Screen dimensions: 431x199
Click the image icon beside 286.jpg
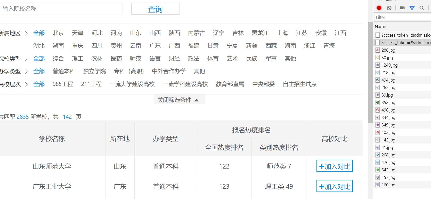378,50
